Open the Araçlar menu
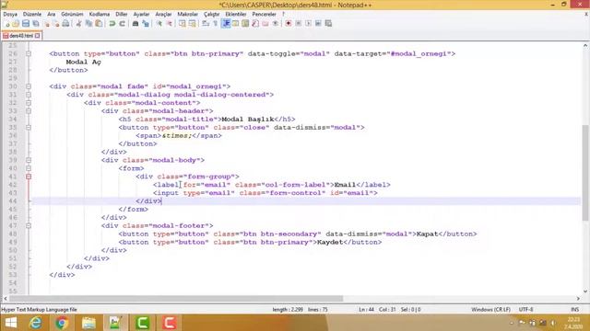 coord(163,15)
